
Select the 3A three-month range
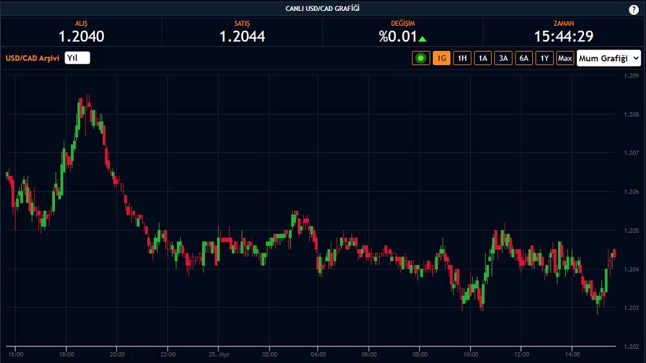503,58
